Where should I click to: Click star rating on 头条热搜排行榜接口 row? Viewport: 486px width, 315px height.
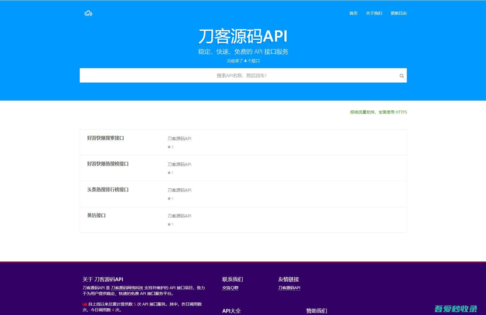click(x=170, y=199)
